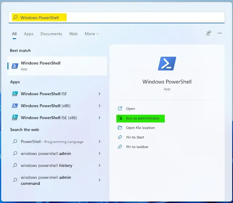Expand Windows PowerShell (x86) options arrow
The height and width of the screenshot is (203, 233).
(x=99, y=106)
